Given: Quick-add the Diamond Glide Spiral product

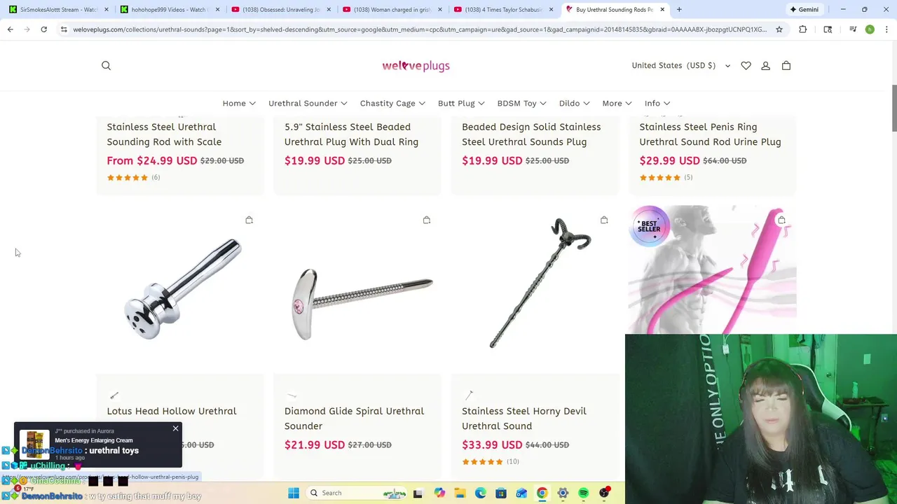Looking at the screenshot, I should pyautogui.click(x=427, y=220).
